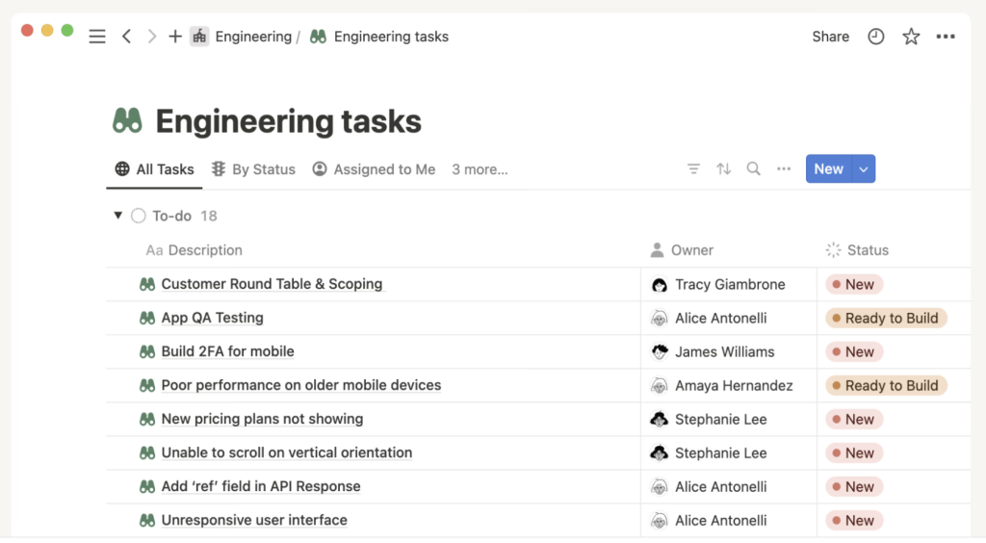Image resolution: width=986 pixels, height=543 pixels.
Task: Open the three-dot page options menu
Action: [x=946, y=37]
